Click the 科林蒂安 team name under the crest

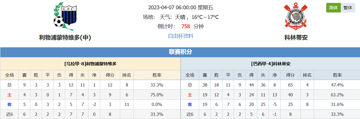click(296, 37)
